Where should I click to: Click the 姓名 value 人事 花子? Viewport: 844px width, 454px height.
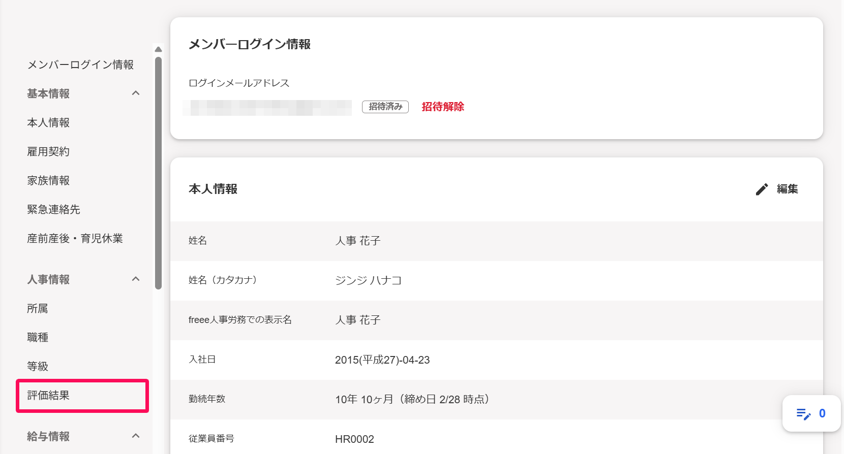358,241
